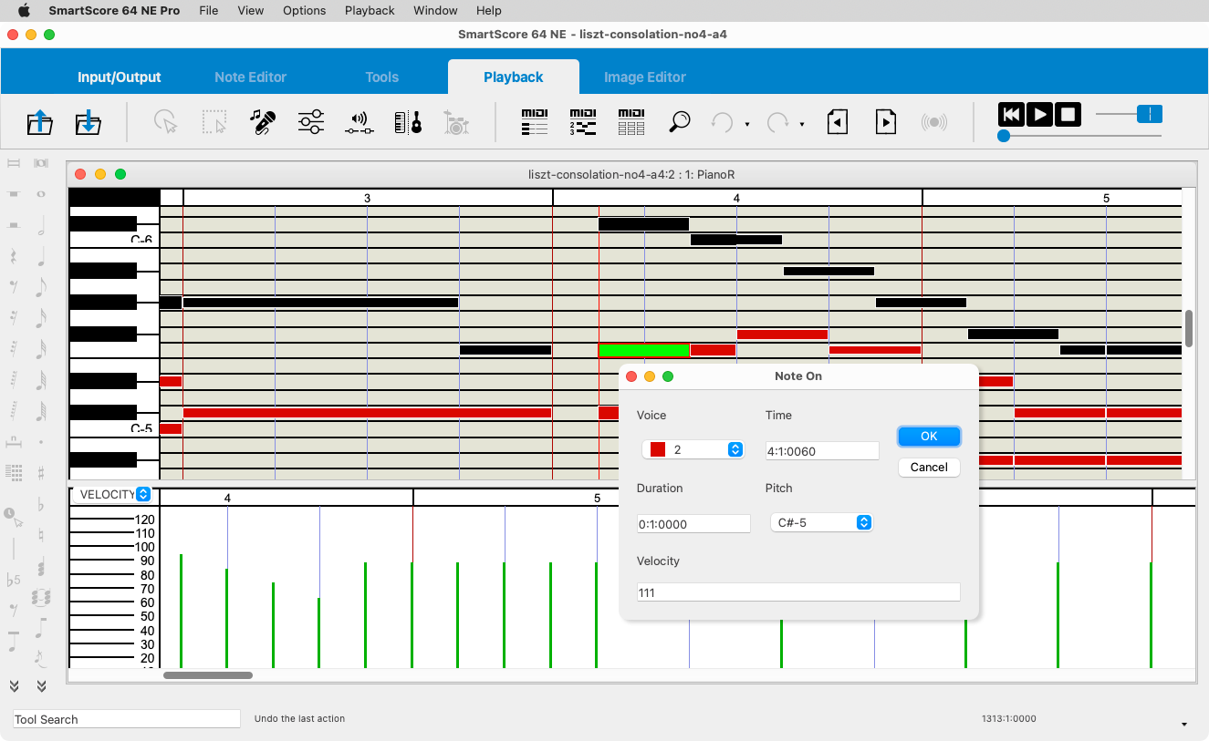Click the Tool Search field

(127, 719)
